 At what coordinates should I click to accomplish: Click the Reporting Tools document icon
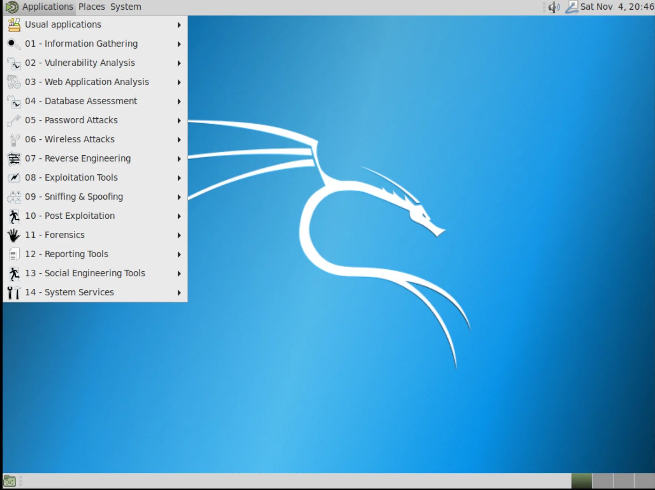(x=14, y=255)
